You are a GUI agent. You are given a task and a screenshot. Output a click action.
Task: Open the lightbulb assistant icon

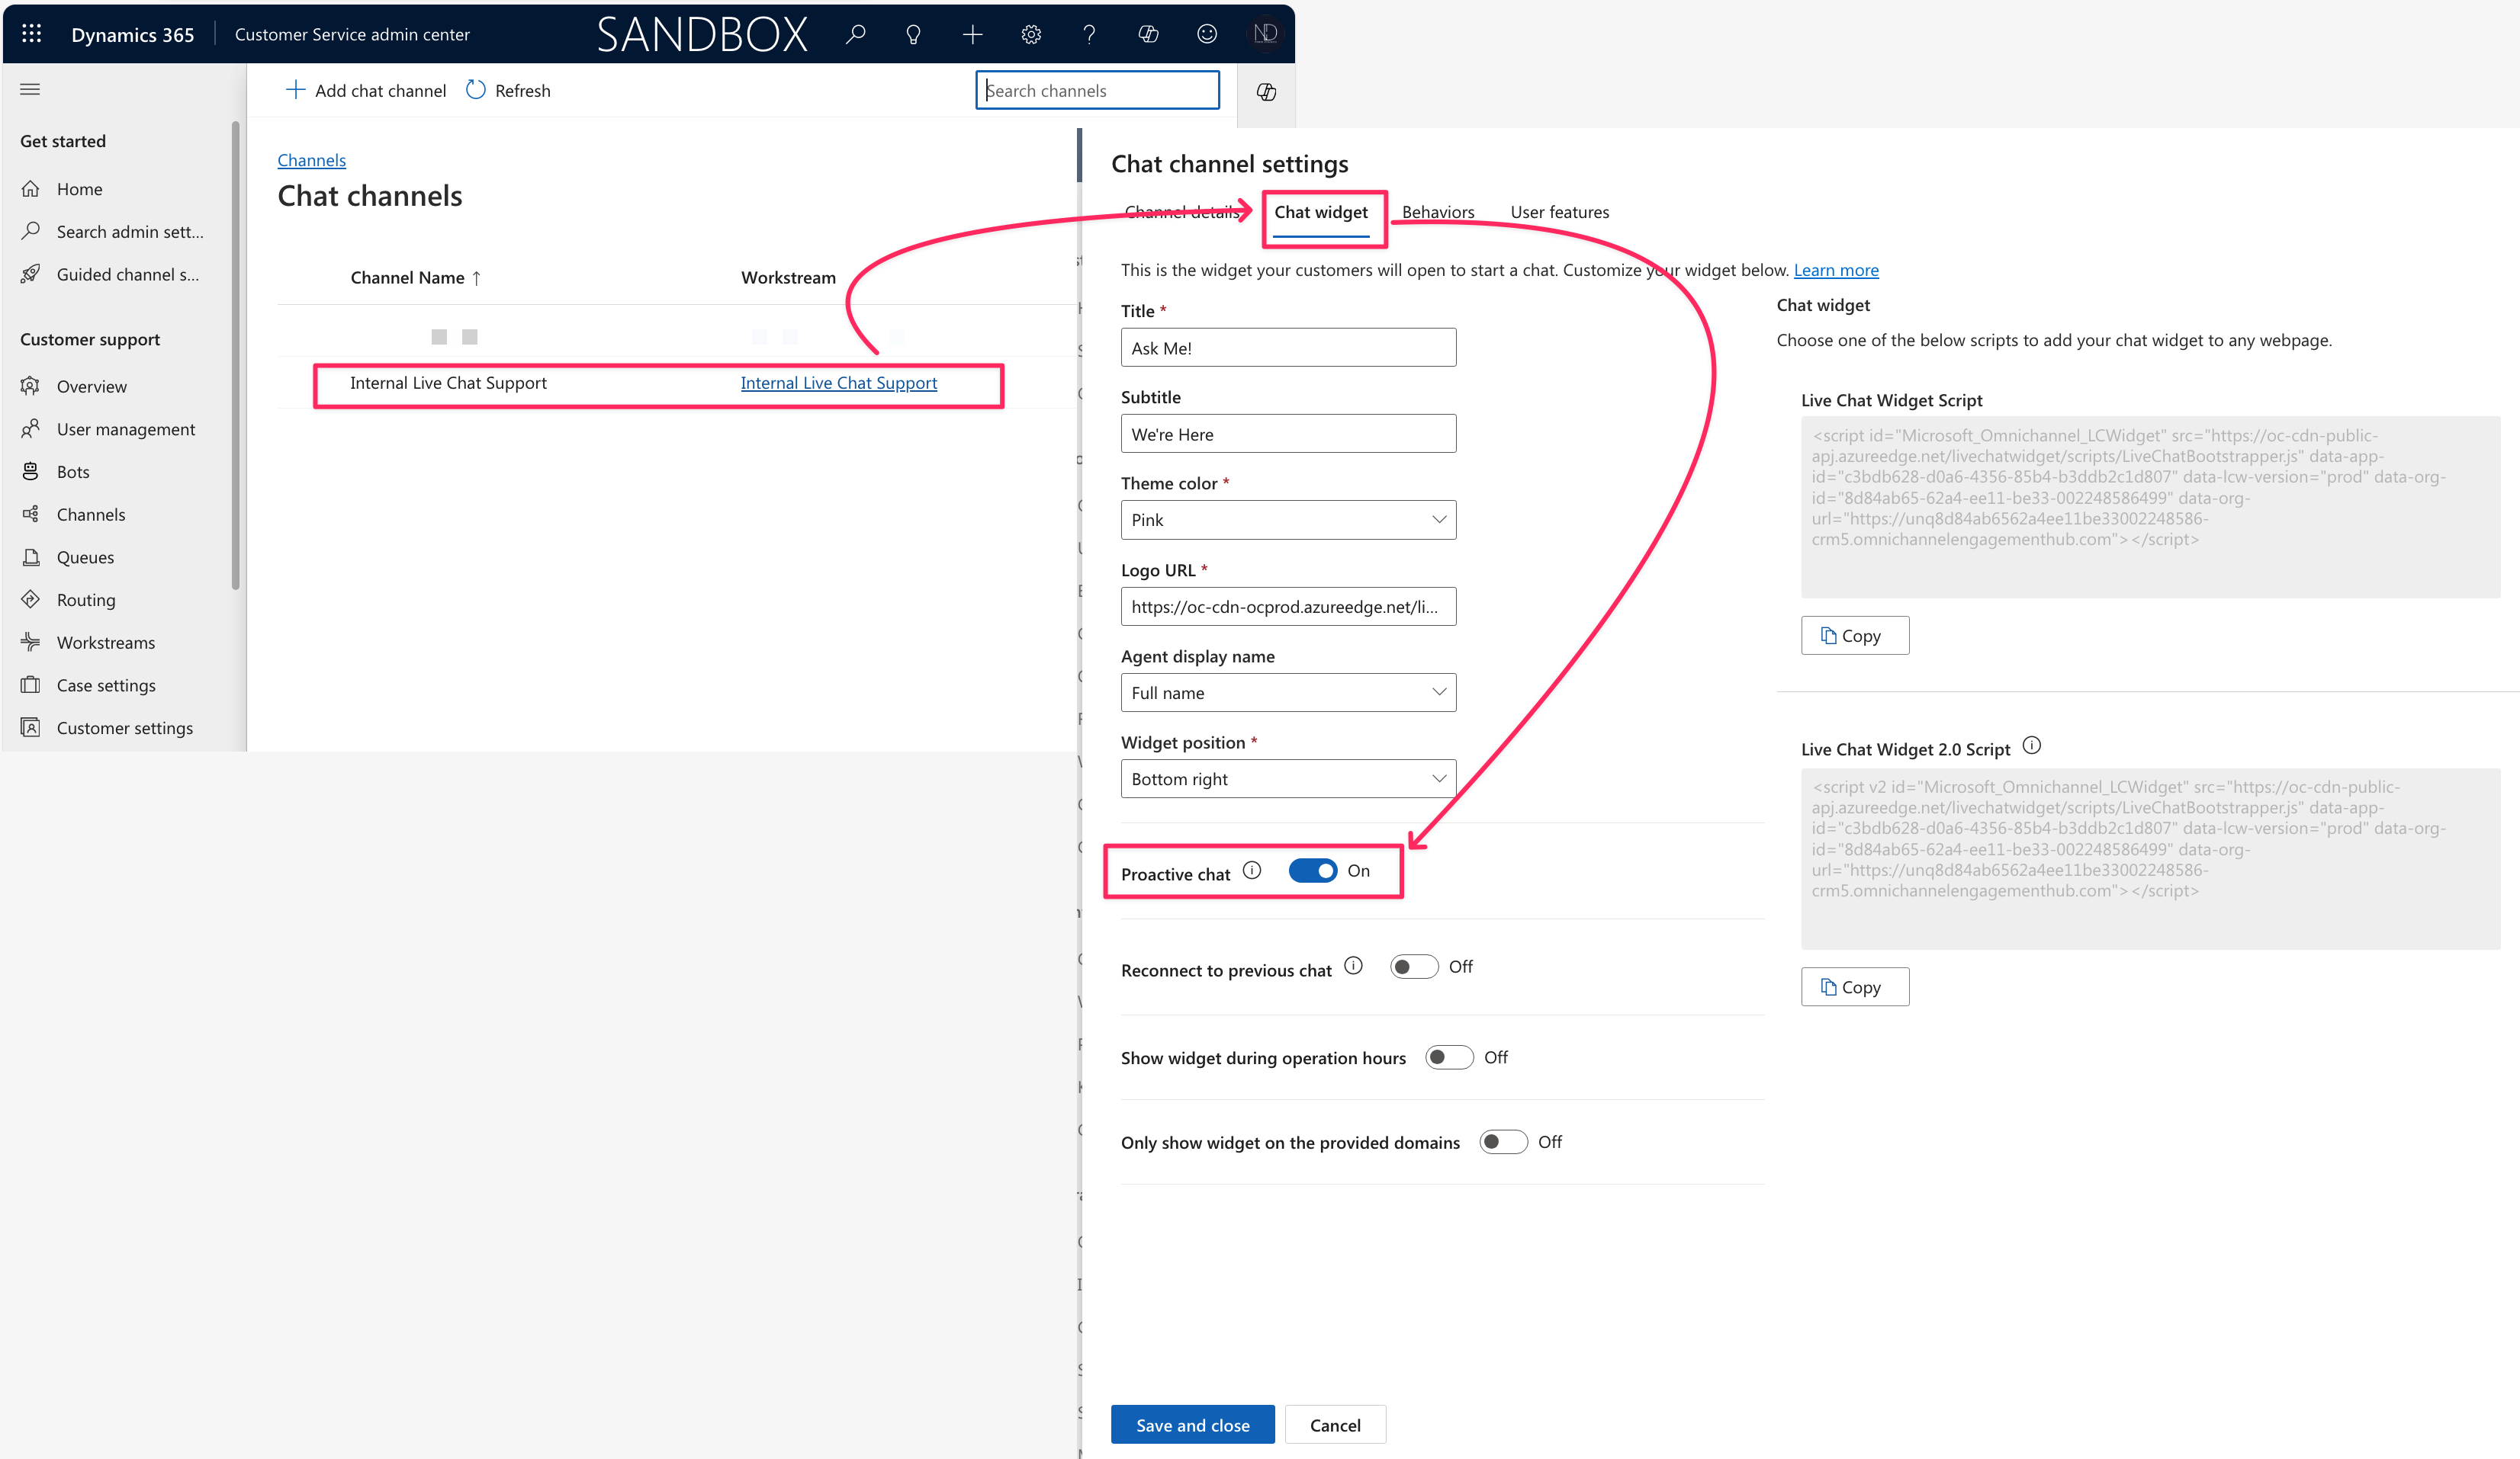tap(913, 34)
